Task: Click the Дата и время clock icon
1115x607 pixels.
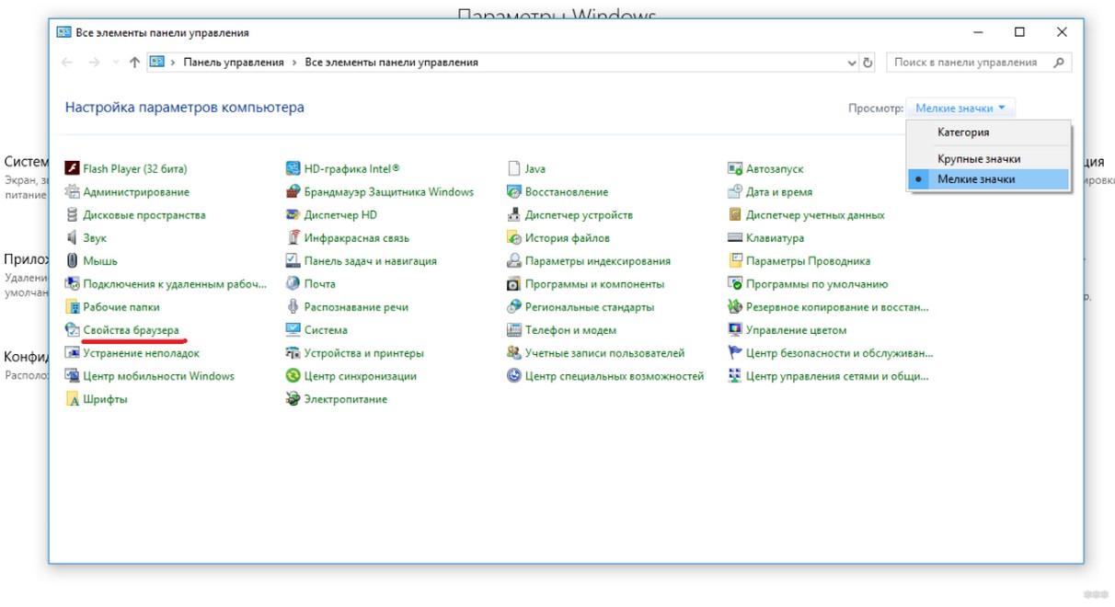Action: pos(735,192)
